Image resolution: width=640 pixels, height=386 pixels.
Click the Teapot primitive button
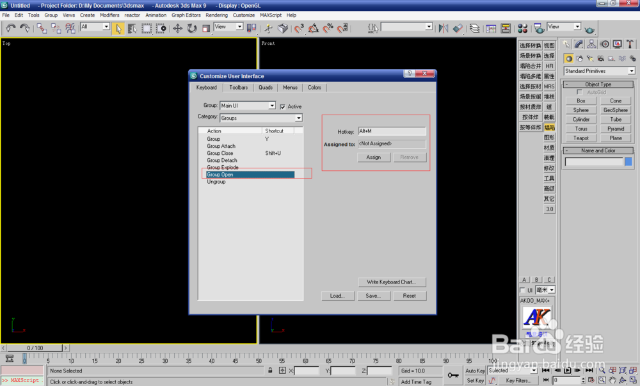pyautogui.click(x=581, y=138)
